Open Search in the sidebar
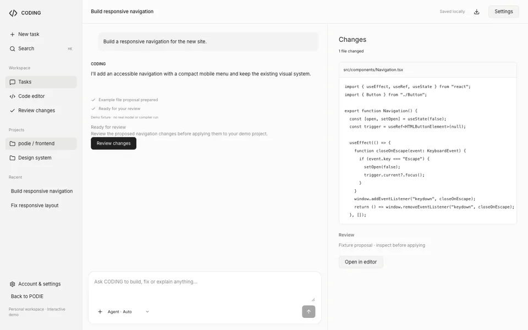528x330 pixels. (41, 49)
